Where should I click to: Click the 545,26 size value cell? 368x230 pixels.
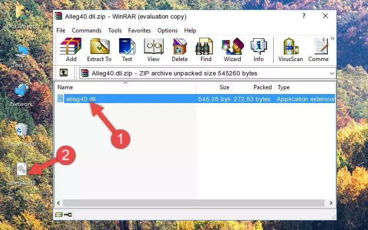click(x=214, y=99)
